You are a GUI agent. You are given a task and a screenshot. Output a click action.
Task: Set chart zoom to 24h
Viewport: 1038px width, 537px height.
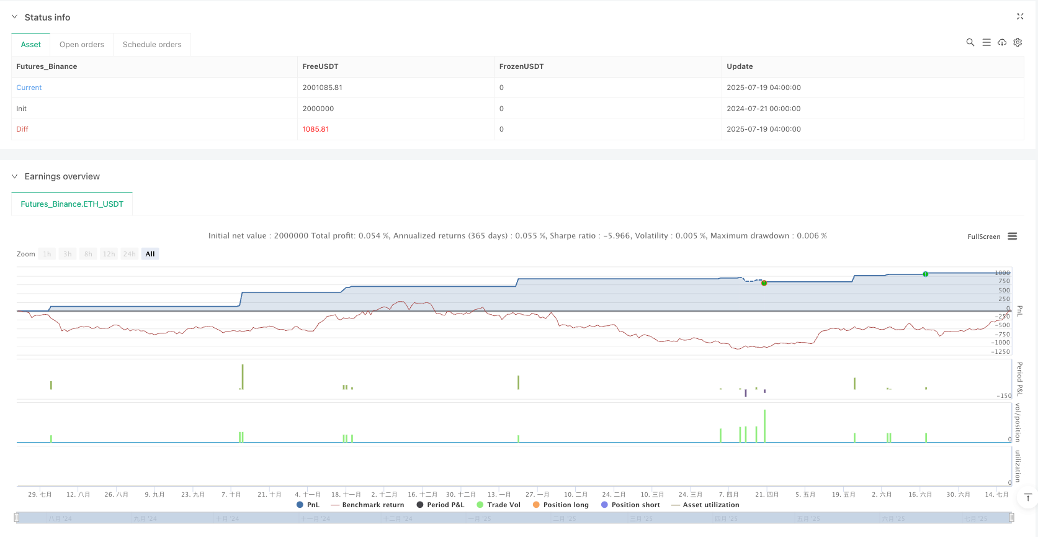129,254
